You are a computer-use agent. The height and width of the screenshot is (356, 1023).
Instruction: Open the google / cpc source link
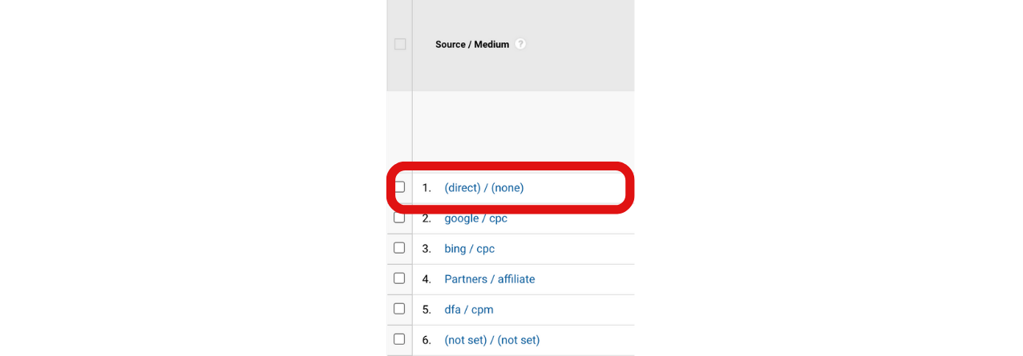[475, 218]
